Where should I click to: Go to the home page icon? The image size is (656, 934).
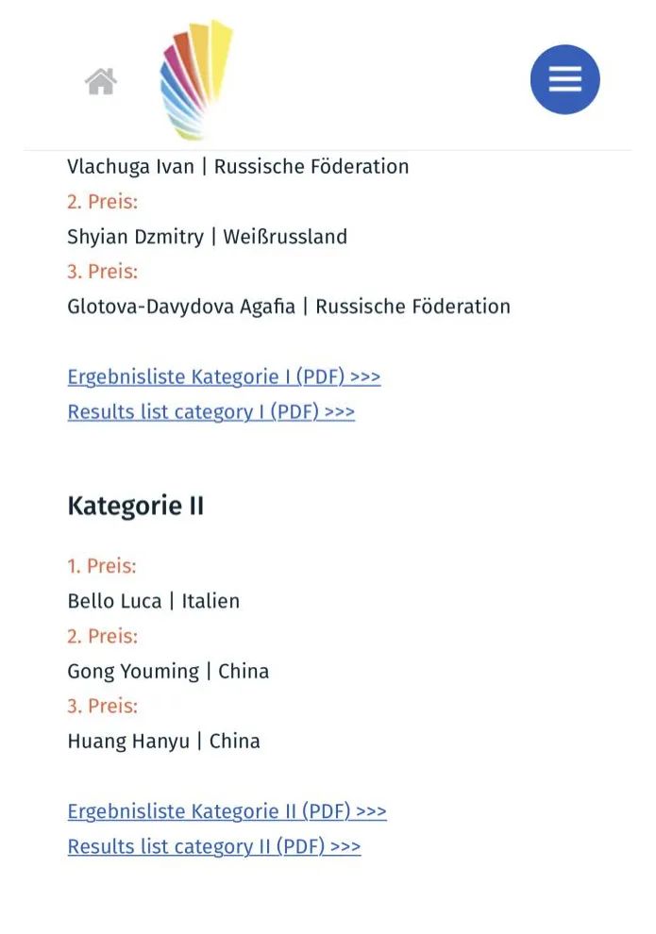101,81
